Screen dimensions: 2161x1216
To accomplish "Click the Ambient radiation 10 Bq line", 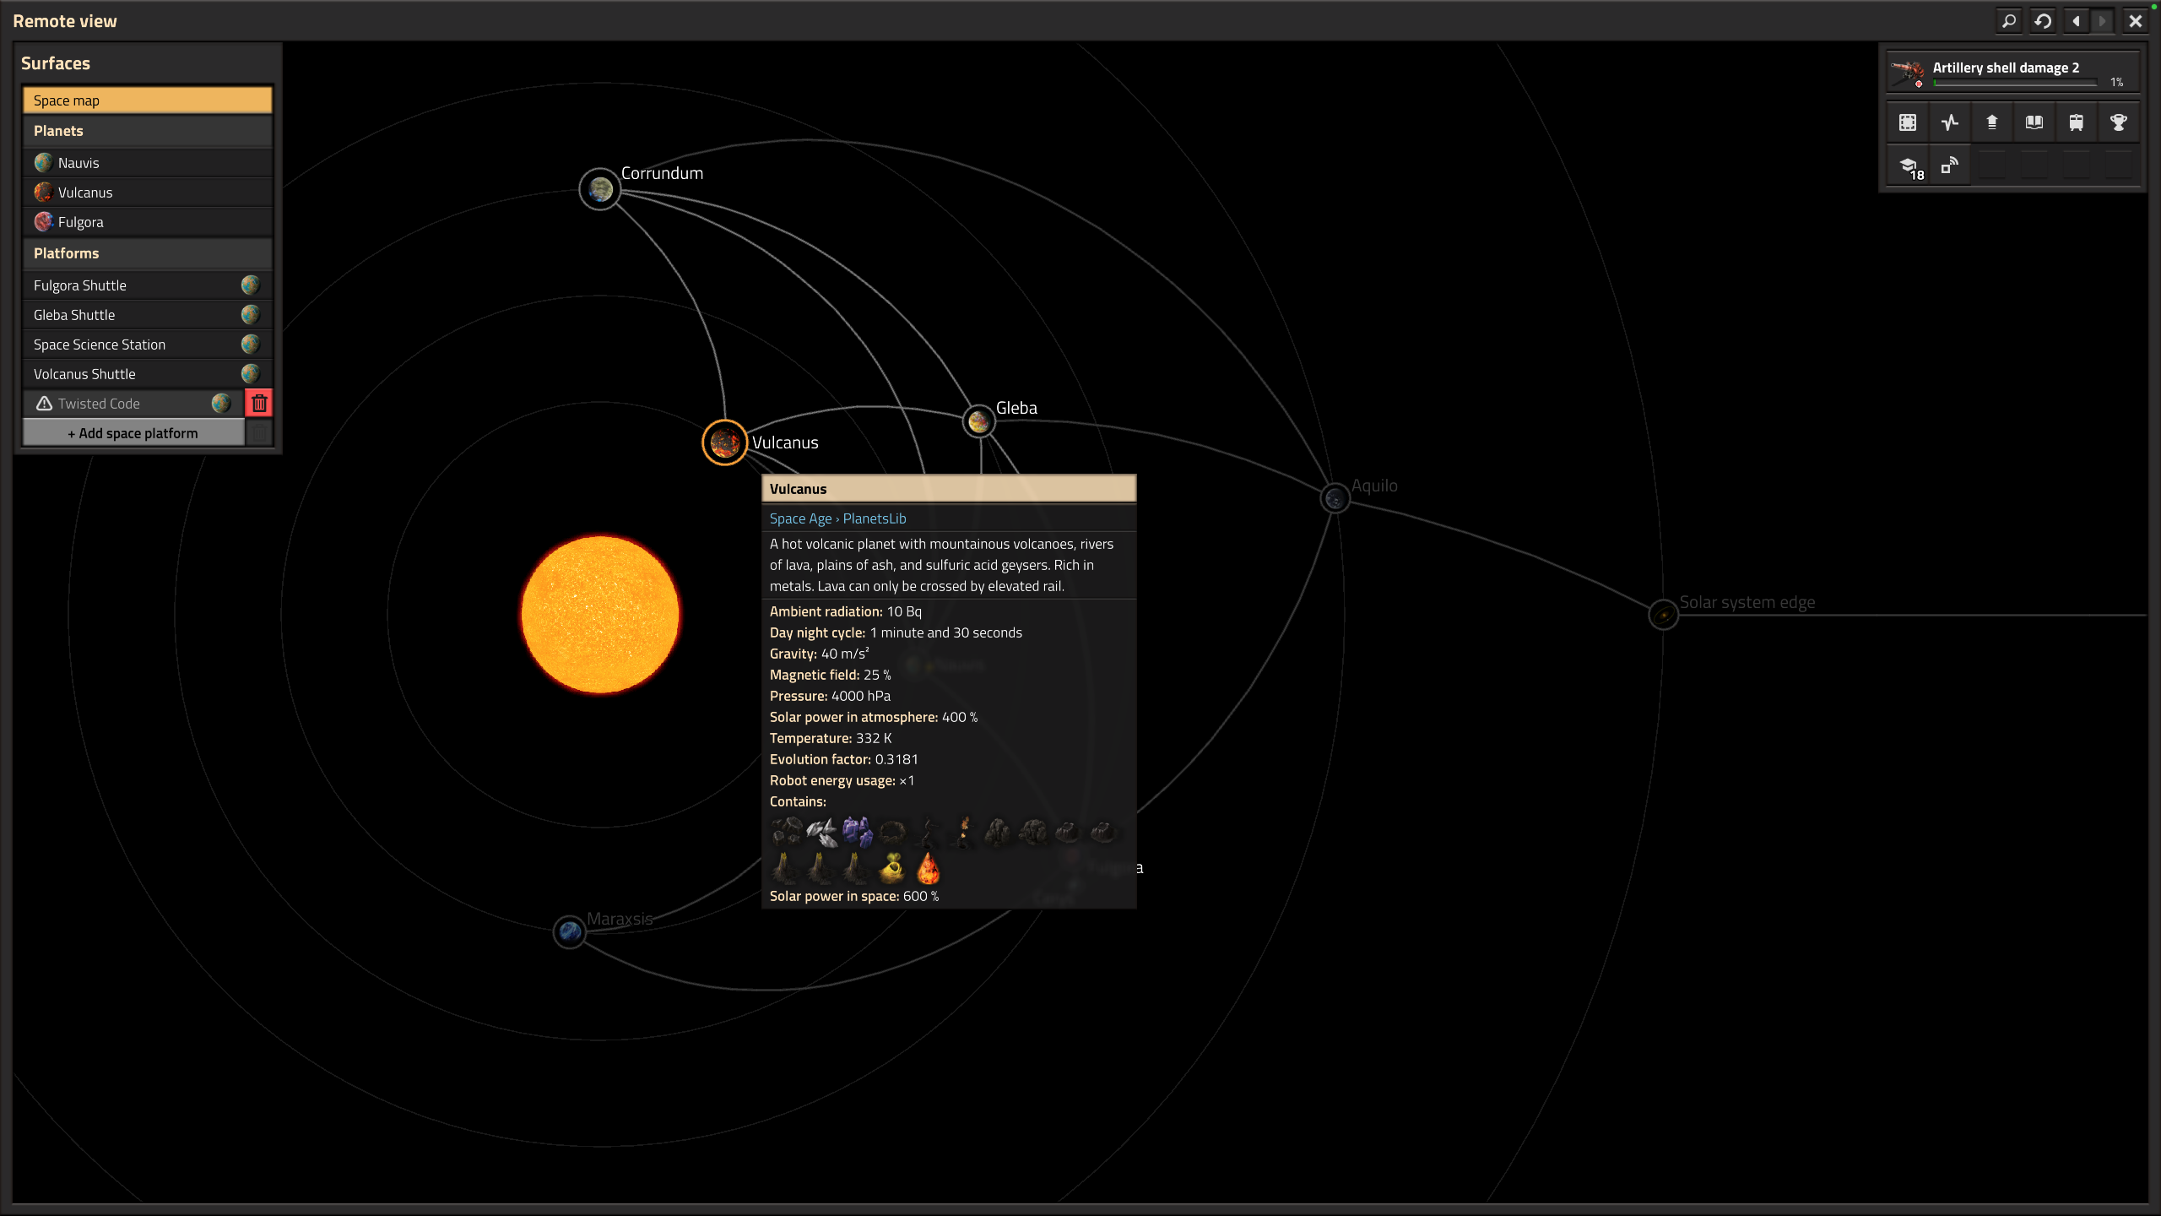I will (845, 611).
